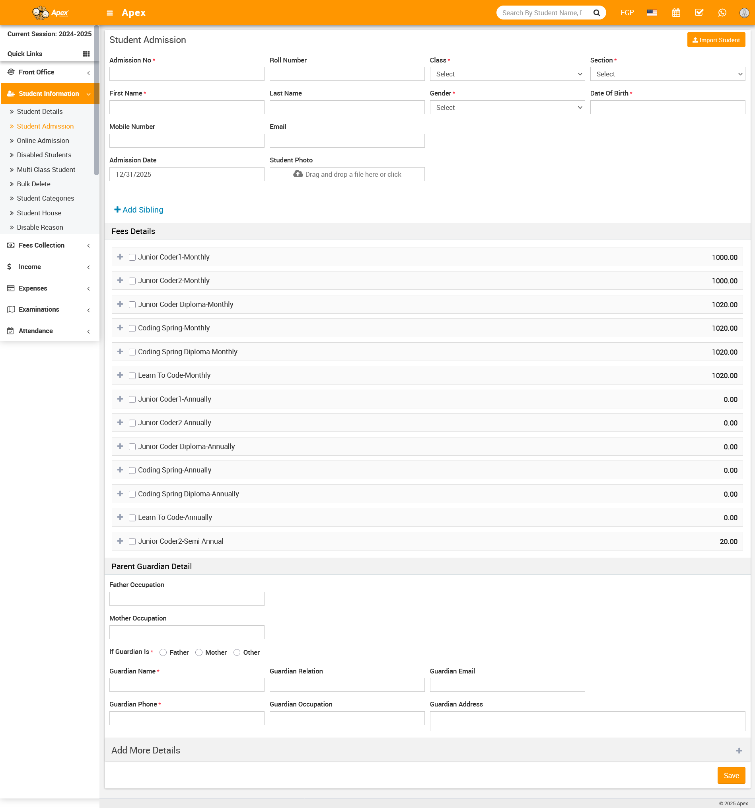Go to Online Admission submenu item
The height and width of the screenshot is (808, 755).
click(x=43, y=141)
